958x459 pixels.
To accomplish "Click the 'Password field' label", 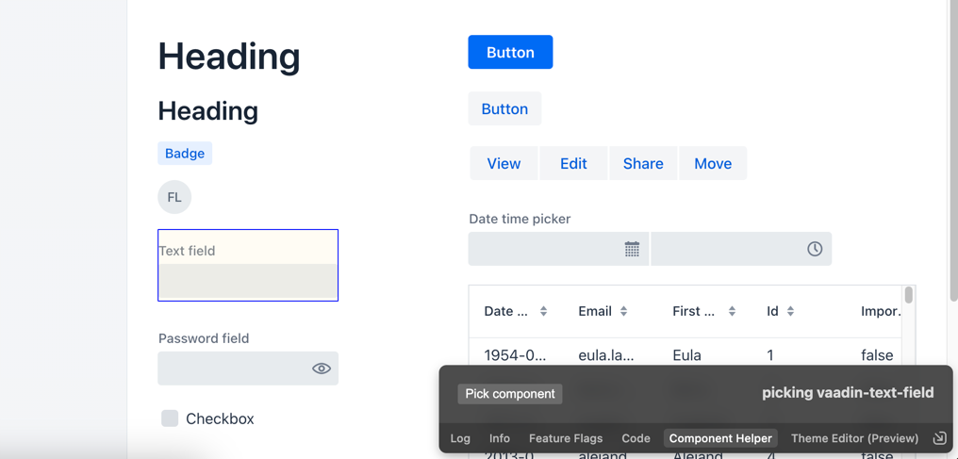I will point(204,338).
